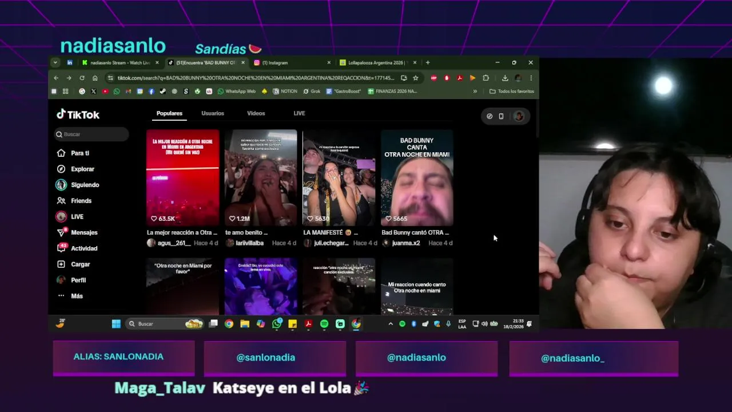
Task: Click the taskbar Buscar search box
Action: [x=165, y=324]
